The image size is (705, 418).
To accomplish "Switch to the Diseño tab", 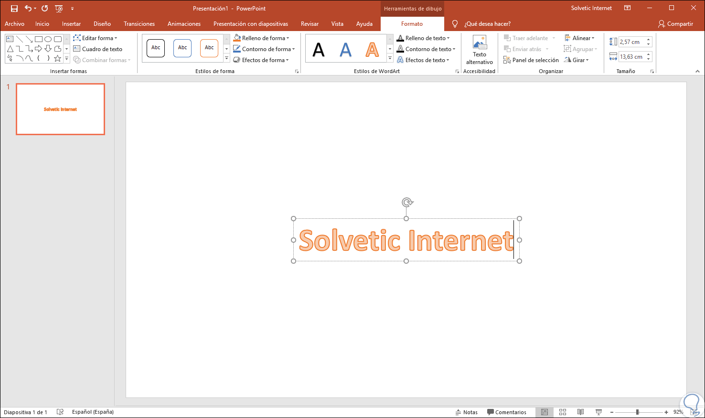I will (x=102, y=24).
